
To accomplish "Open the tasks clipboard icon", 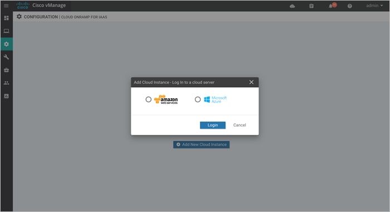I will 311,6.
